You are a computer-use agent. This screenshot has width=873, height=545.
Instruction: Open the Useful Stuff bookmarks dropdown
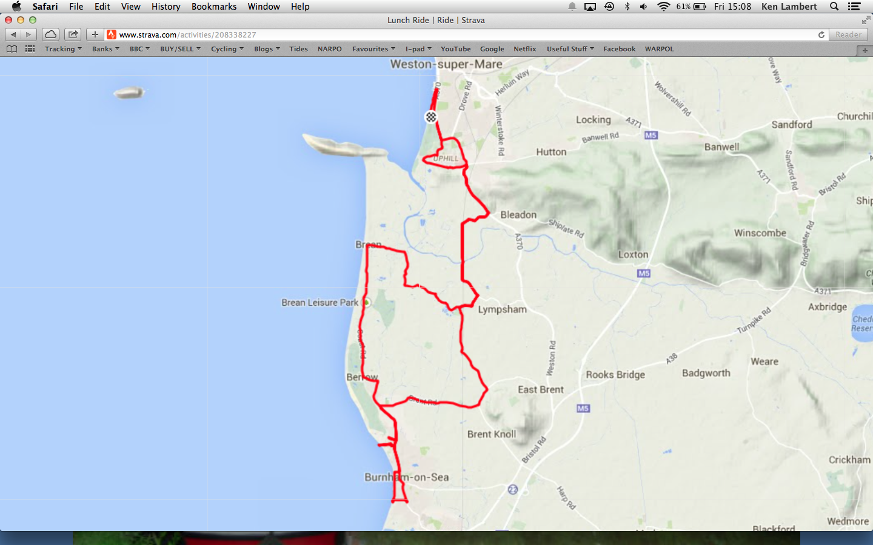pyautogui.click(x=570, y=49)
